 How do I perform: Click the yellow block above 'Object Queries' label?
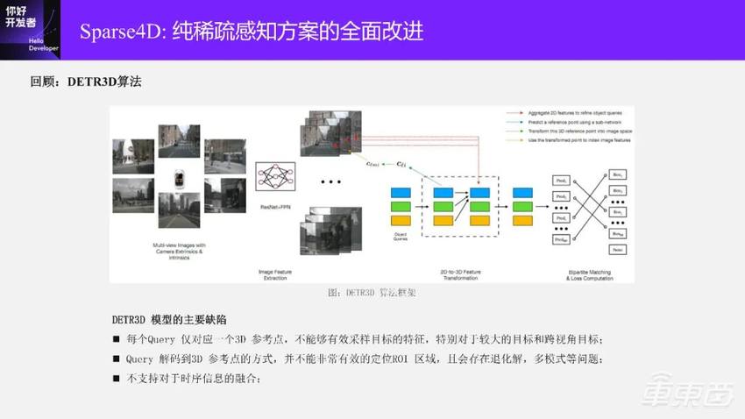pos(401,221)
